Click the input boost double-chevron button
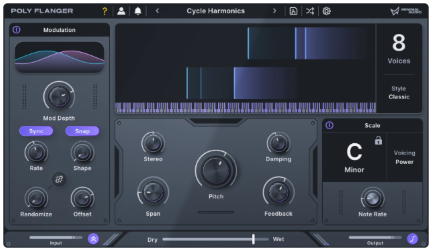This screenshot has width=432, height=249. click(x=93, y=239)
